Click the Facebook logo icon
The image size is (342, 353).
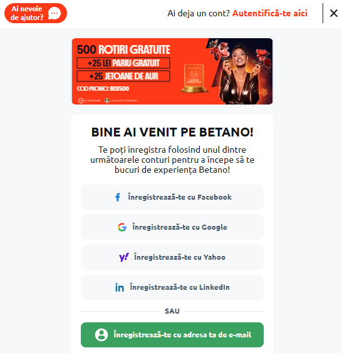(x=118, y=197)
